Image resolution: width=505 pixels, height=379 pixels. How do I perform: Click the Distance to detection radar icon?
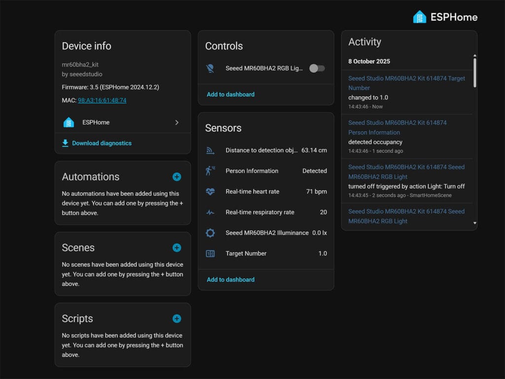[x=210, y=151]
